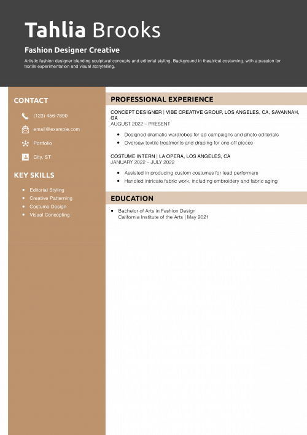Screen dimensions: 307x435
Task: Select the JANUARY 2022 – JULY 2022 dates
Action: (x=142, y=162)
